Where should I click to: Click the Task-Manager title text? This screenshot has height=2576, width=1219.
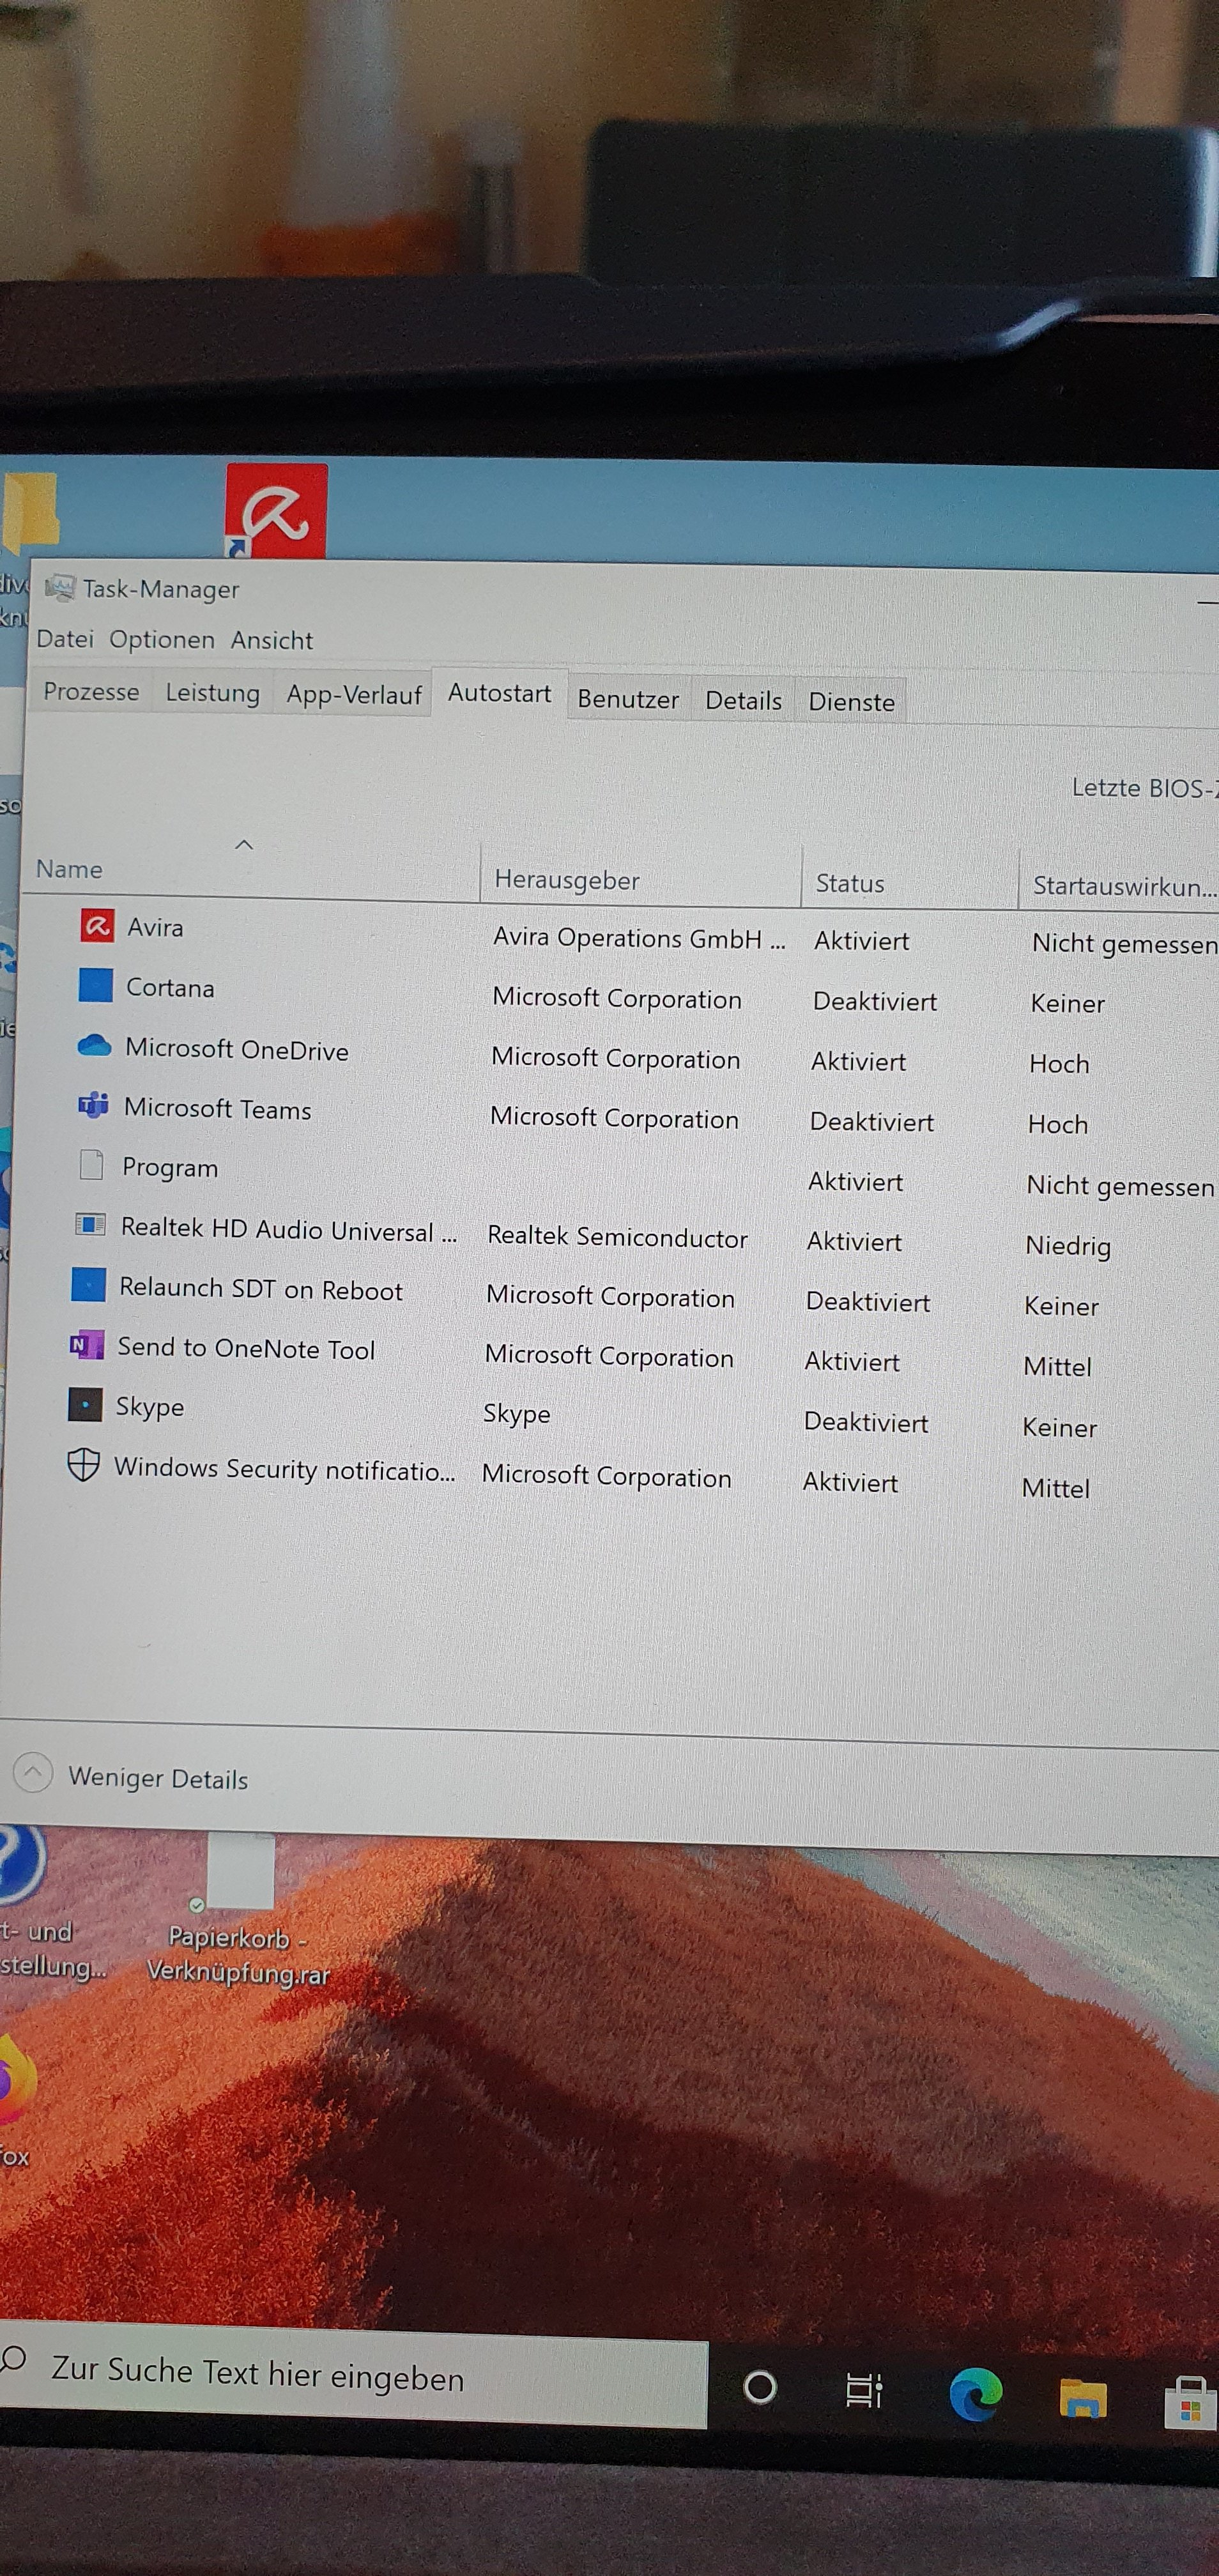(161, 589)
